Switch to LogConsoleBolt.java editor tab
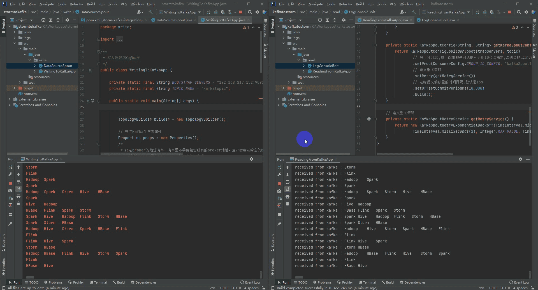Screen dimensions: 538x290 [438, 20]
